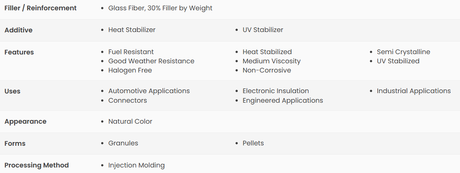
Task: Select the Granules form
Action: tap(123, 143)
